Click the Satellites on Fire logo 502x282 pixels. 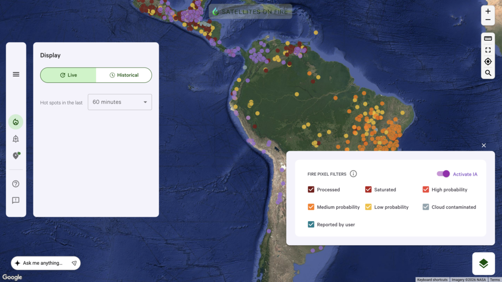pos(251,12)
